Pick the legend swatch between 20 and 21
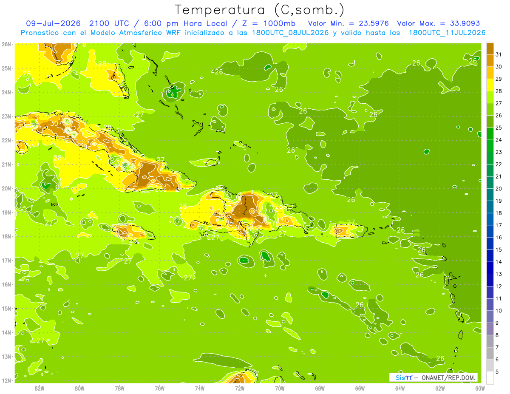Image resolution: width=510 pixels, height=394 pixels. (x=490, y=182)
